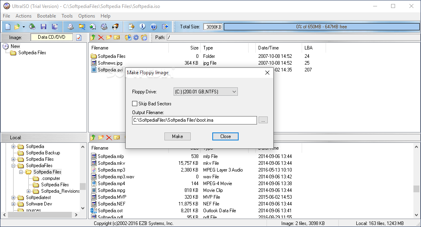Expand the Softpedia_Revisions folder node
The width and height of the screenshot is (421, 227).
tap(28, 191)
